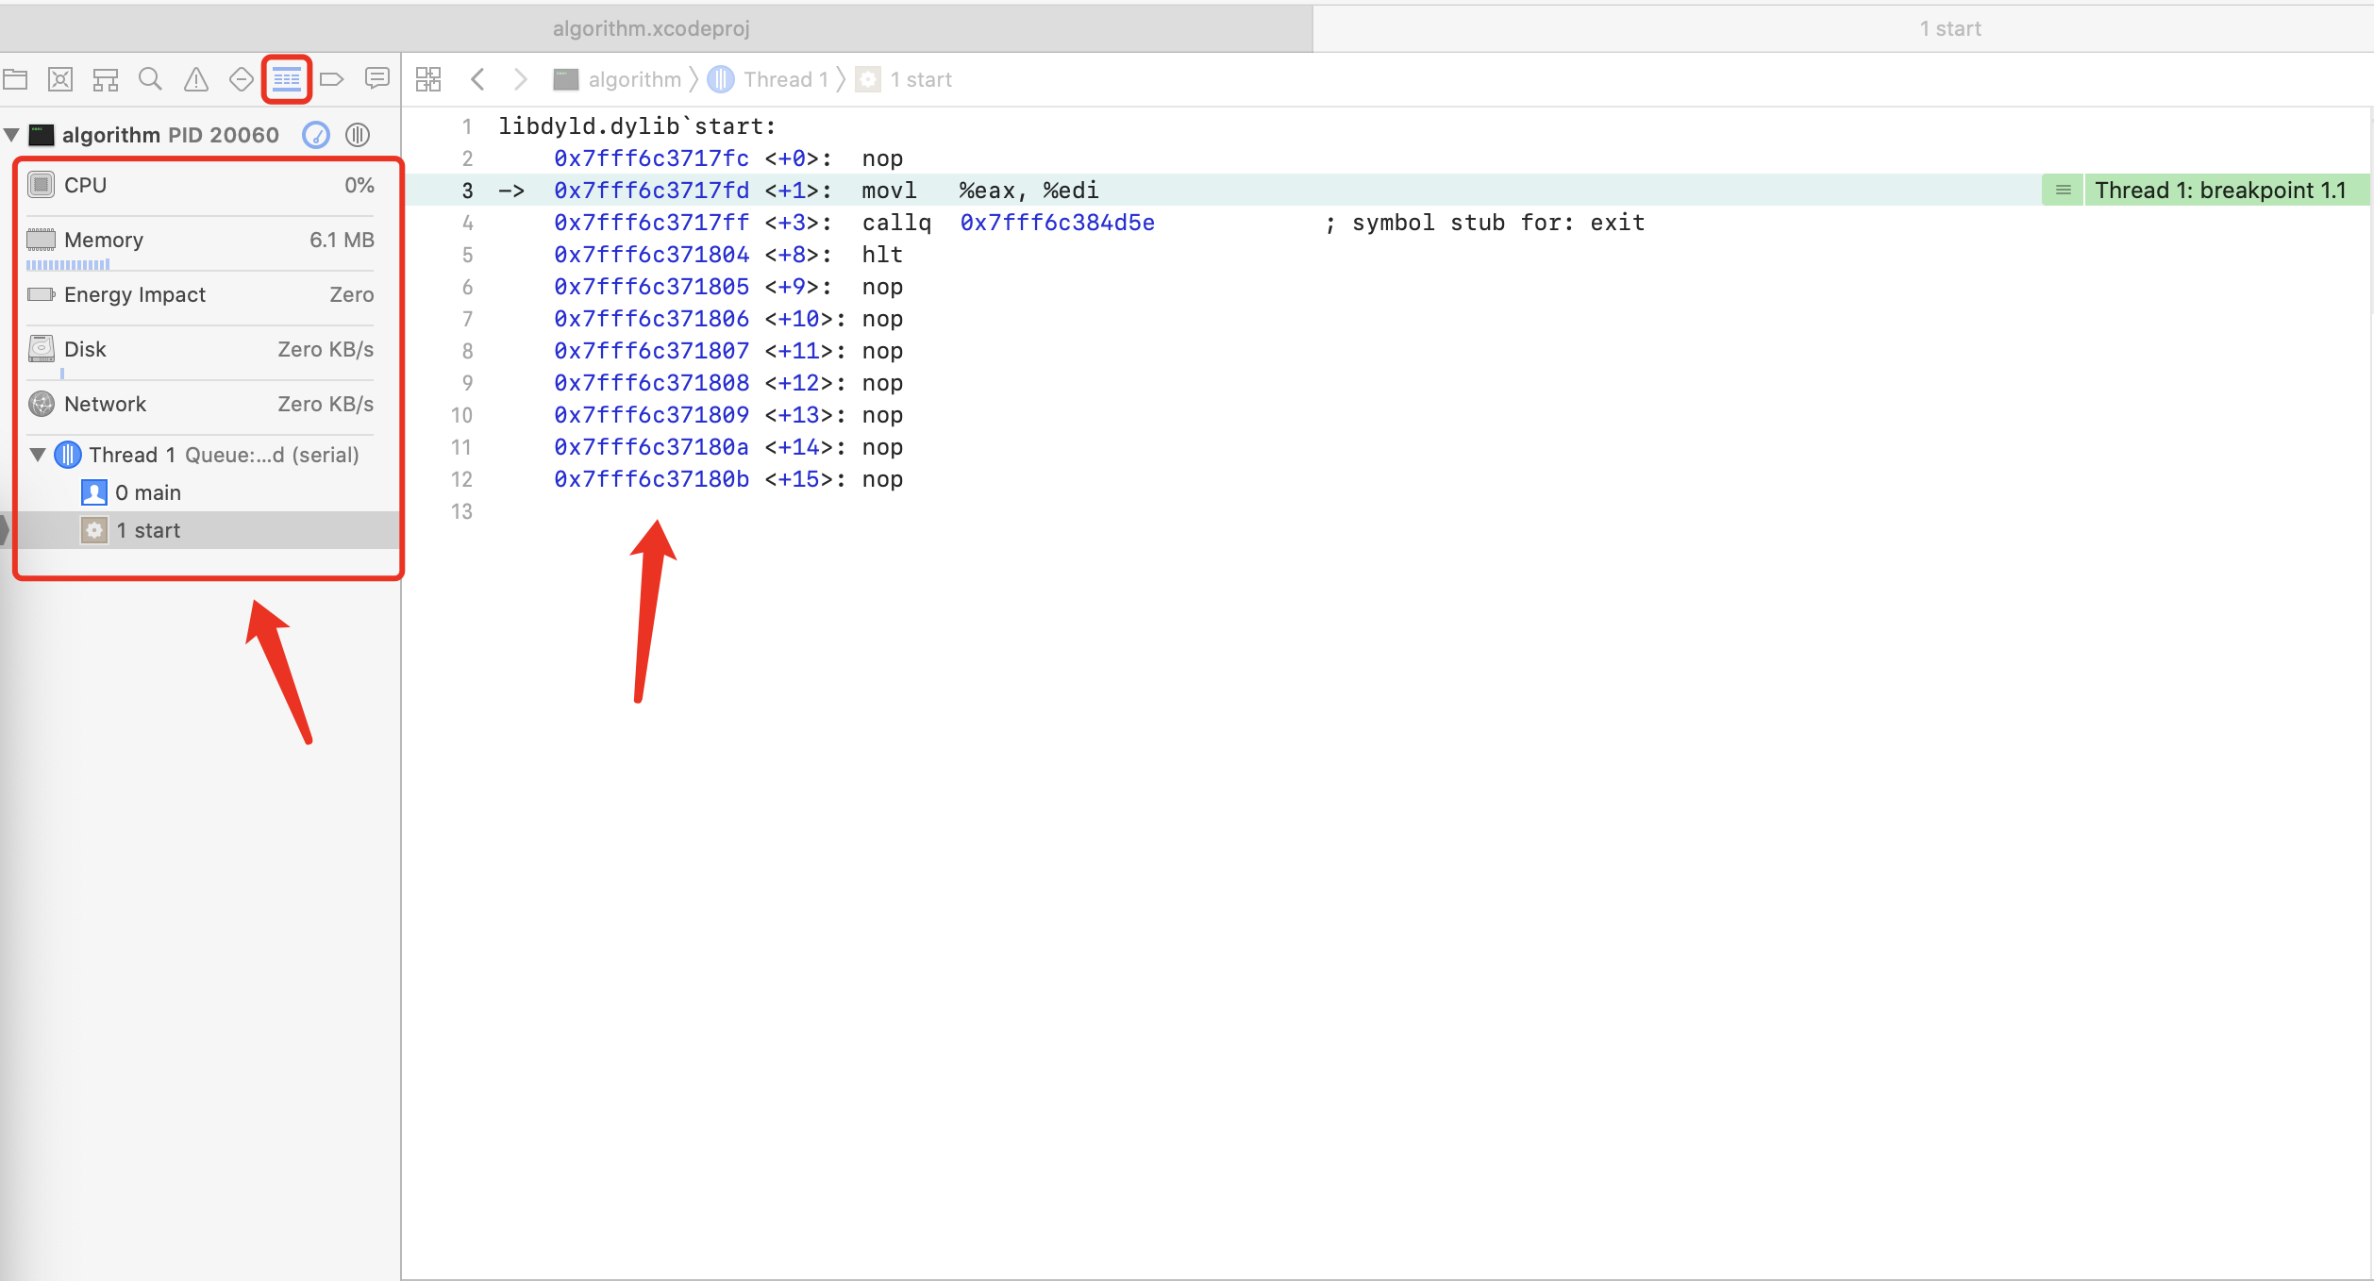Collapse the Thread 1 disclosure triangle
Screen dimensions: 2374x1281
click(38, 455)
